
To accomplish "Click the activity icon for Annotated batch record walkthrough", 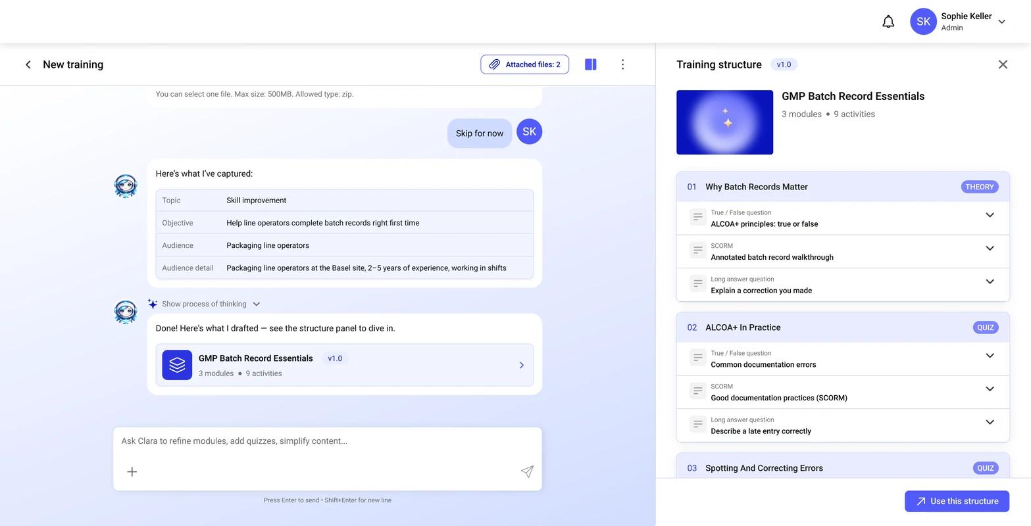I will 697,250.
